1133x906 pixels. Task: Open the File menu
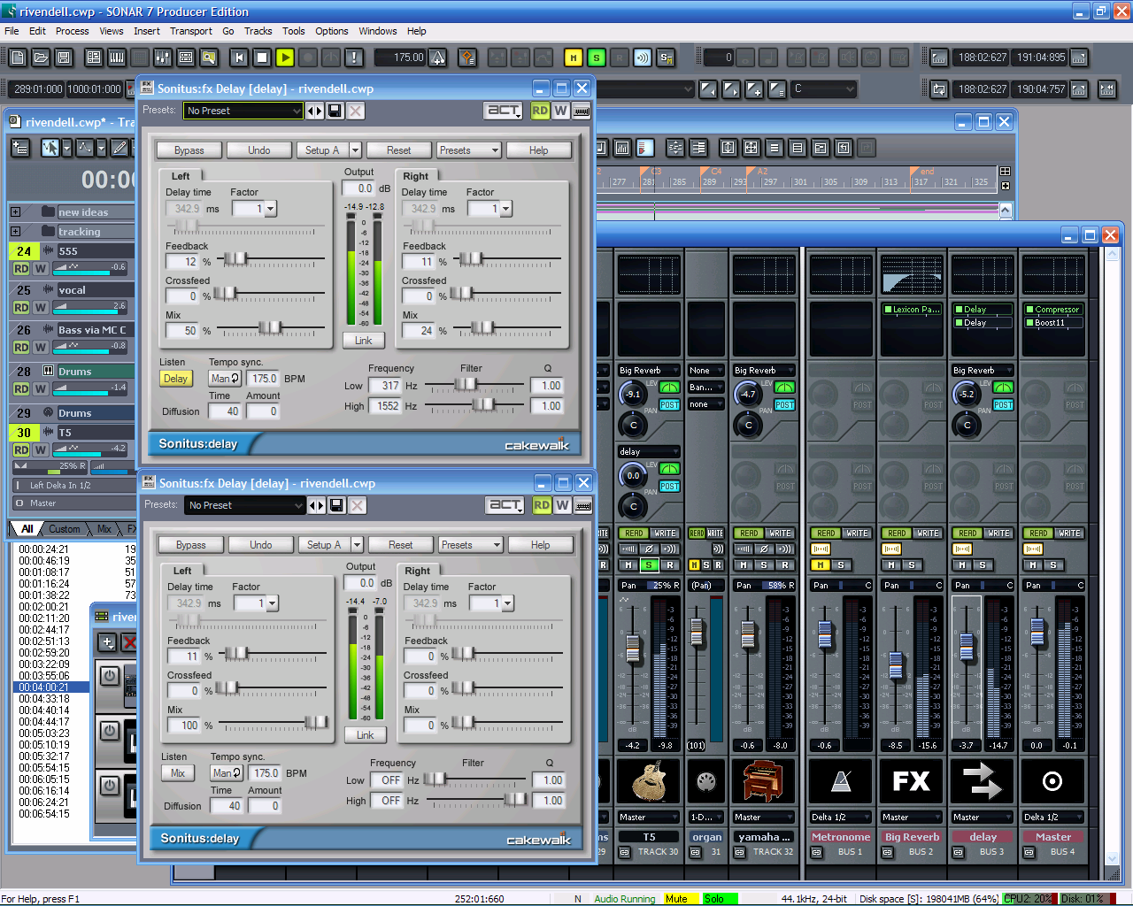12,31
